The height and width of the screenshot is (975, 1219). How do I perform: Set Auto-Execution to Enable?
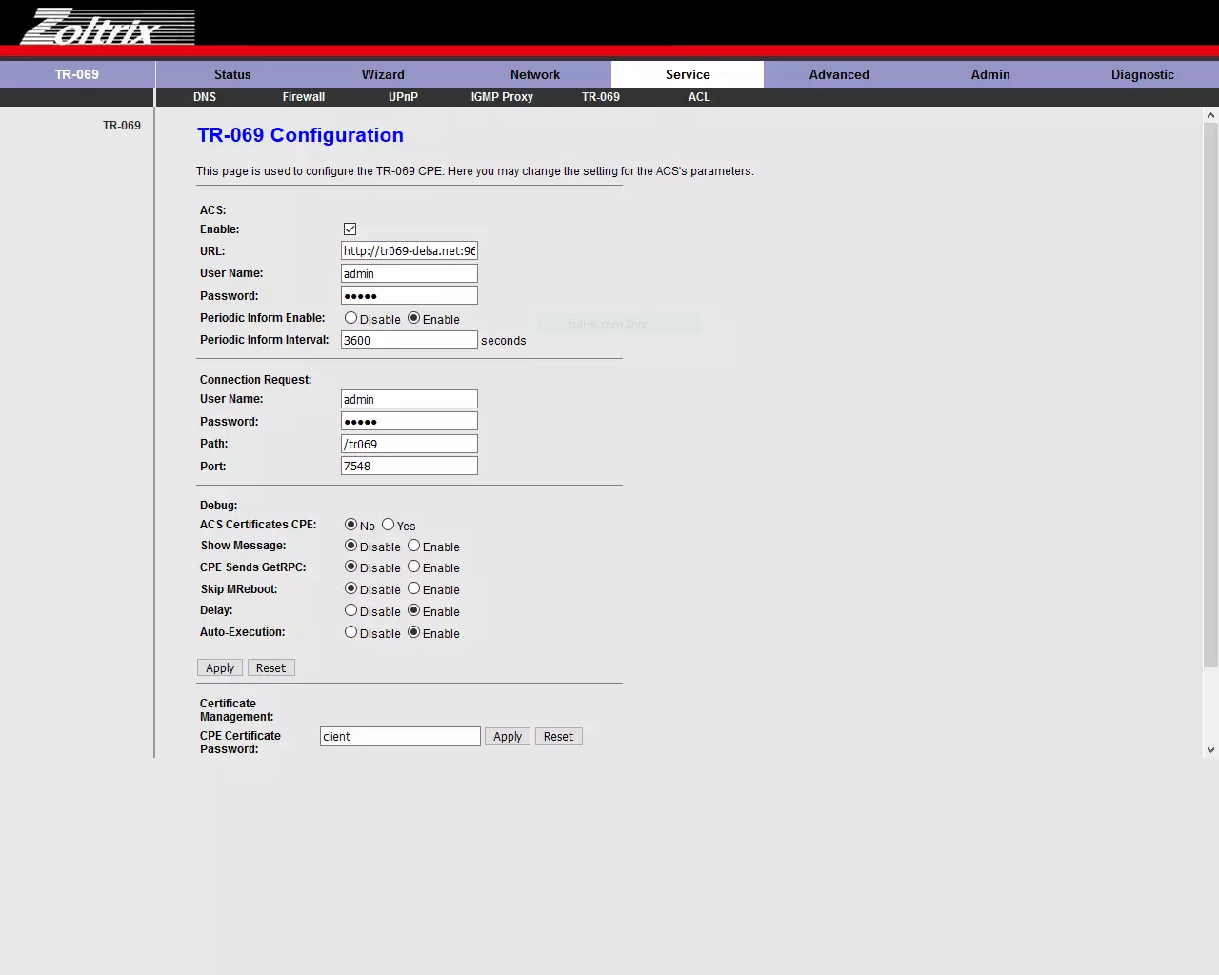coord(413,632)
